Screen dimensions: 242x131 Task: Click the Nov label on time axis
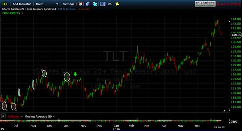(83, 126)
